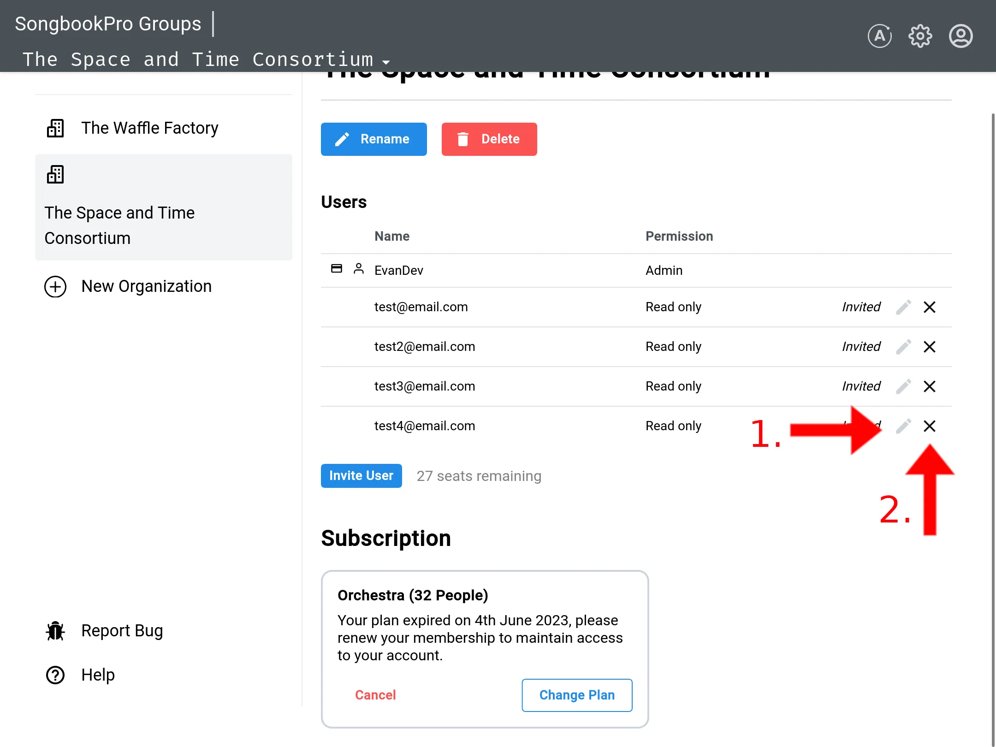996x747 pixels.
Task: Click the page vertical scrollbar
Action: click(993, 429)
